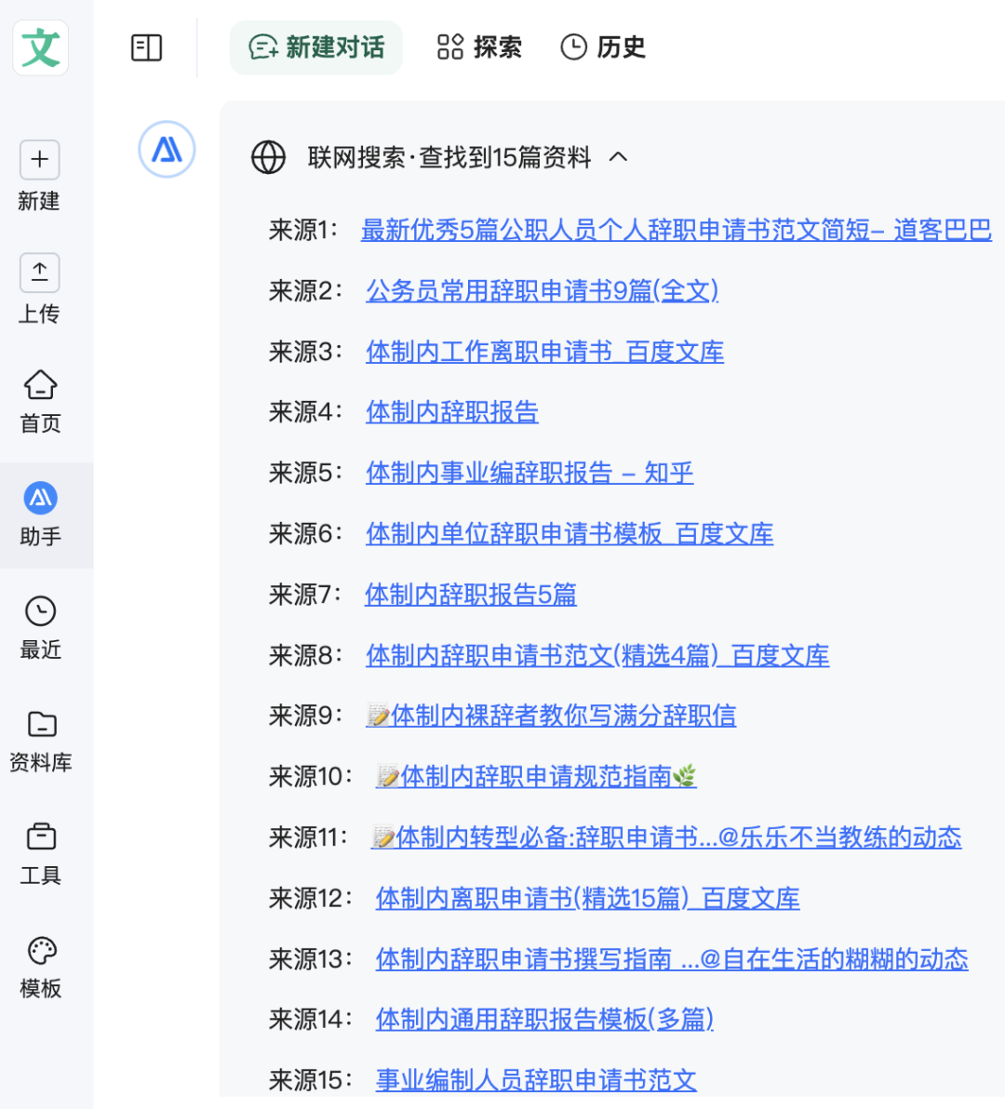Select the 助手 assistant icon in sidebar
Viewport: 1005px width, 1109px height.
40,498
